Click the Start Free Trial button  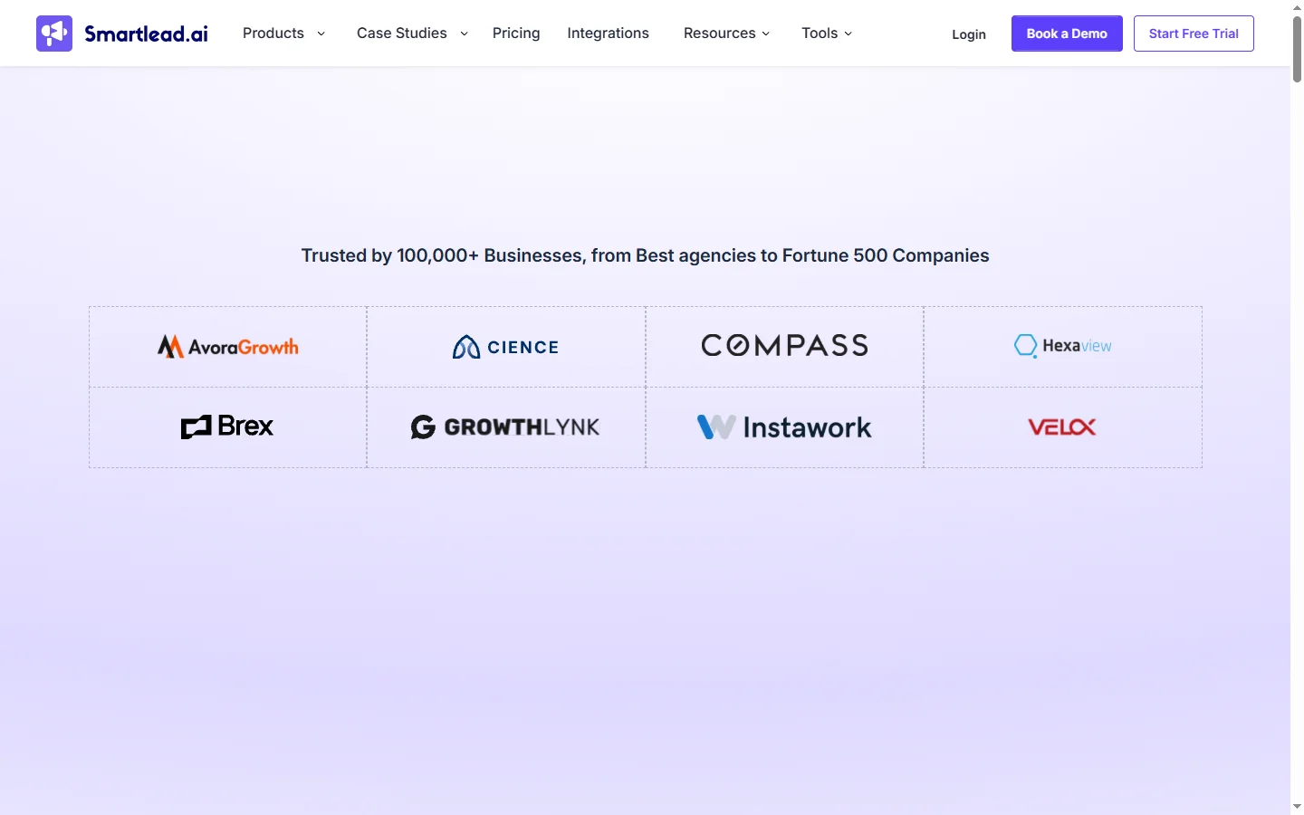[1194, 34]
